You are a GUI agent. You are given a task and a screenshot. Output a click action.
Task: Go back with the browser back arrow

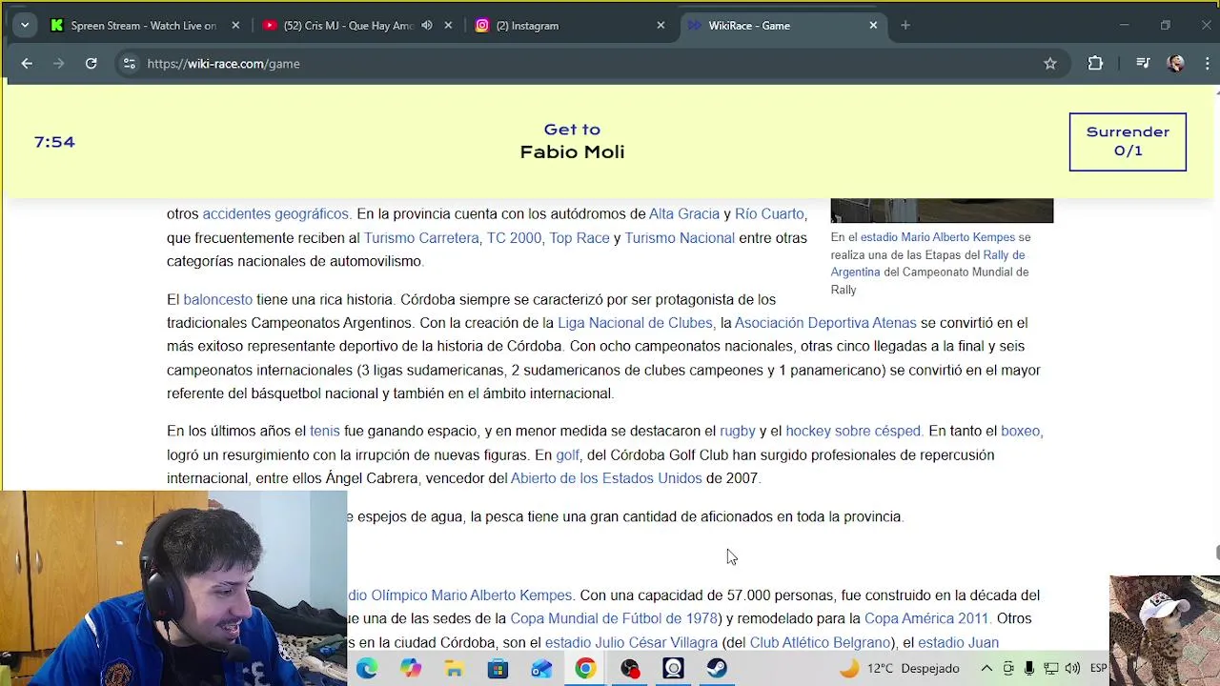[x=27, y=64]
